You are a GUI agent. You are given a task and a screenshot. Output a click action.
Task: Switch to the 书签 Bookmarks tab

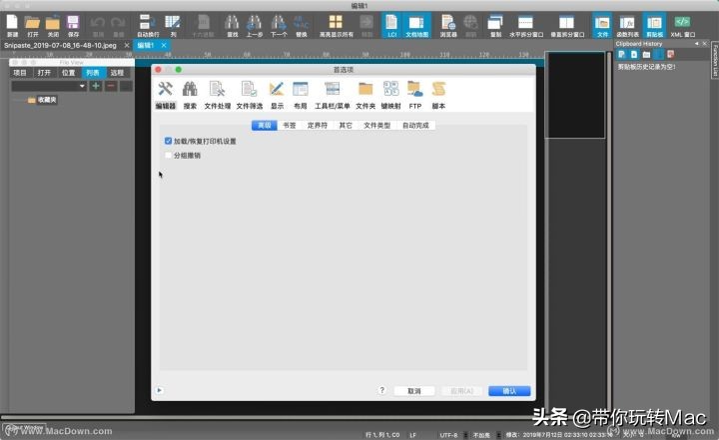point(290,125)
